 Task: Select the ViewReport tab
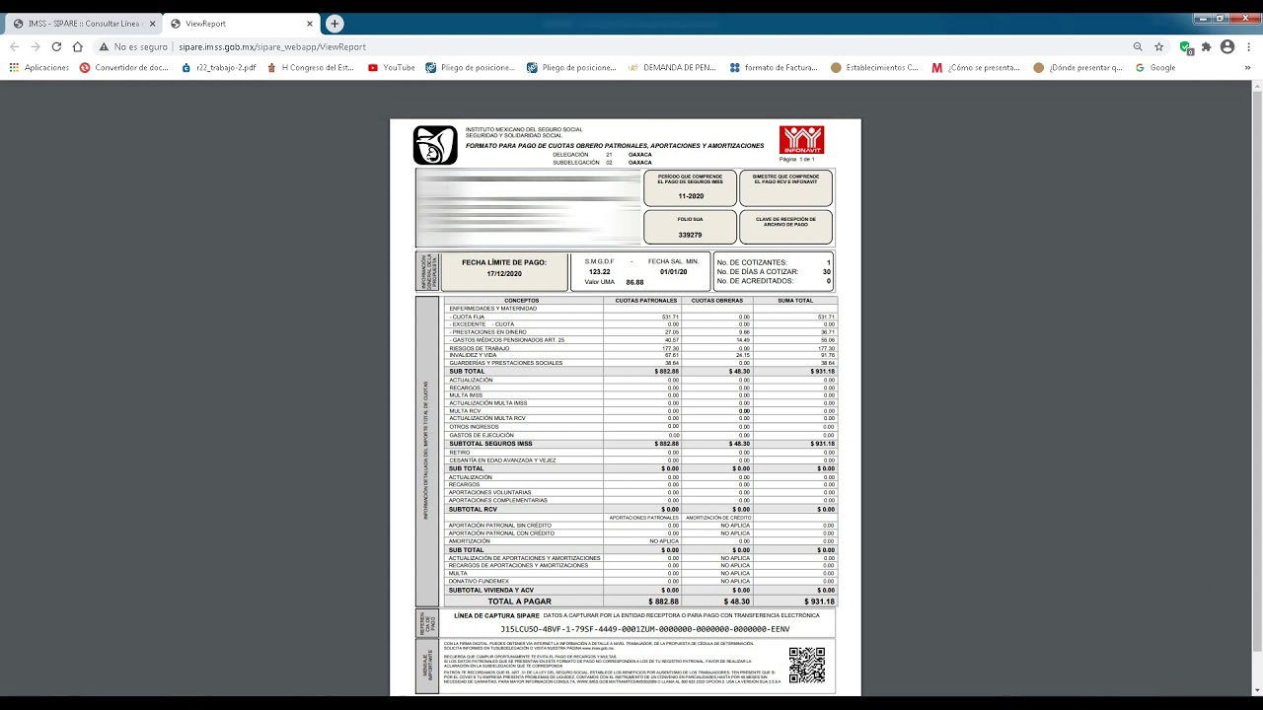[242, 24]
